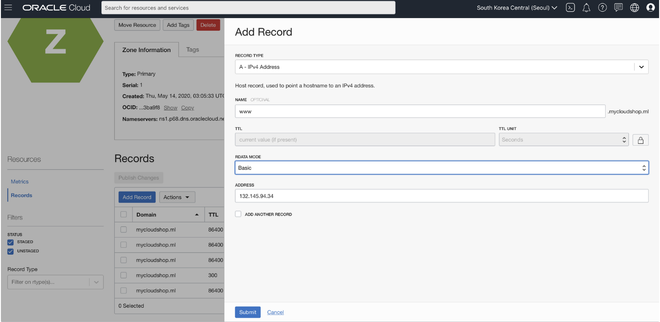The height and width of the screenshot is (322, 660).
Task: Open Records in Resources
Action: click(x=21, y=195)
